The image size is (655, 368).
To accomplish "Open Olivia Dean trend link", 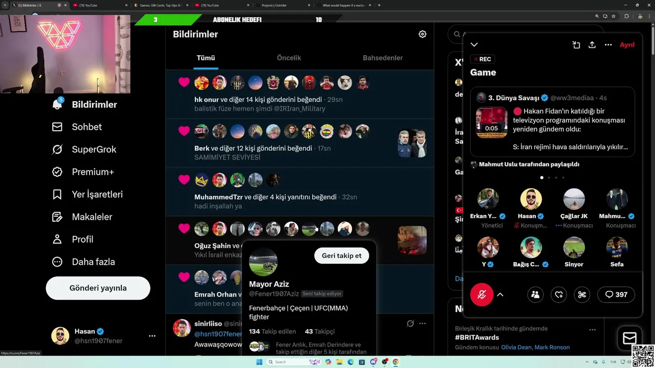I will [516, 348].
